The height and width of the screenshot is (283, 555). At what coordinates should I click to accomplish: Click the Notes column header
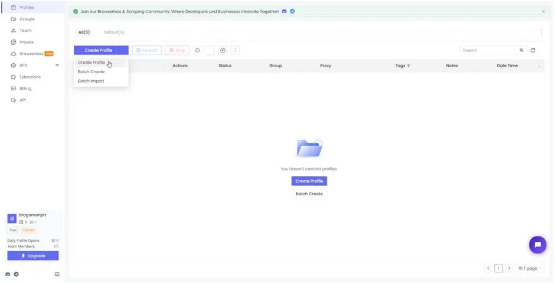coord(452,65)
